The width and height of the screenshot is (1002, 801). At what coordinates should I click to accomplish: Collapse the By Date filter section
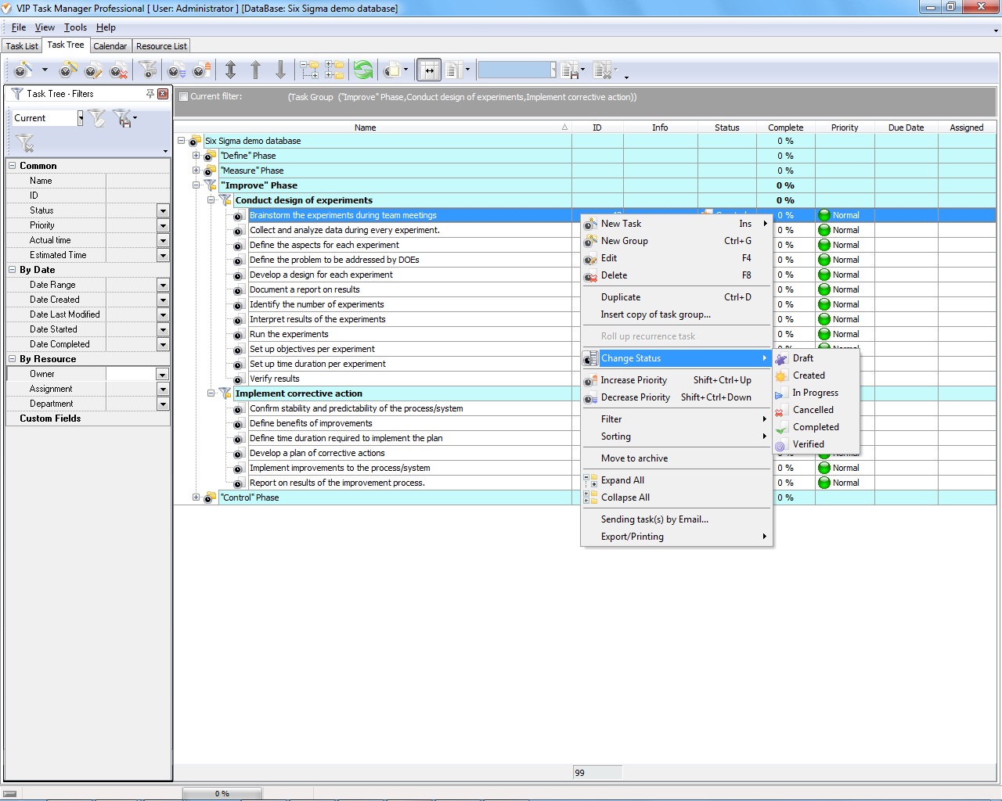[x=13, y=270]
